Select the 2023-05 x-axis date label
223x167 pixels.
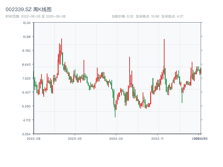tap(75, 138)
